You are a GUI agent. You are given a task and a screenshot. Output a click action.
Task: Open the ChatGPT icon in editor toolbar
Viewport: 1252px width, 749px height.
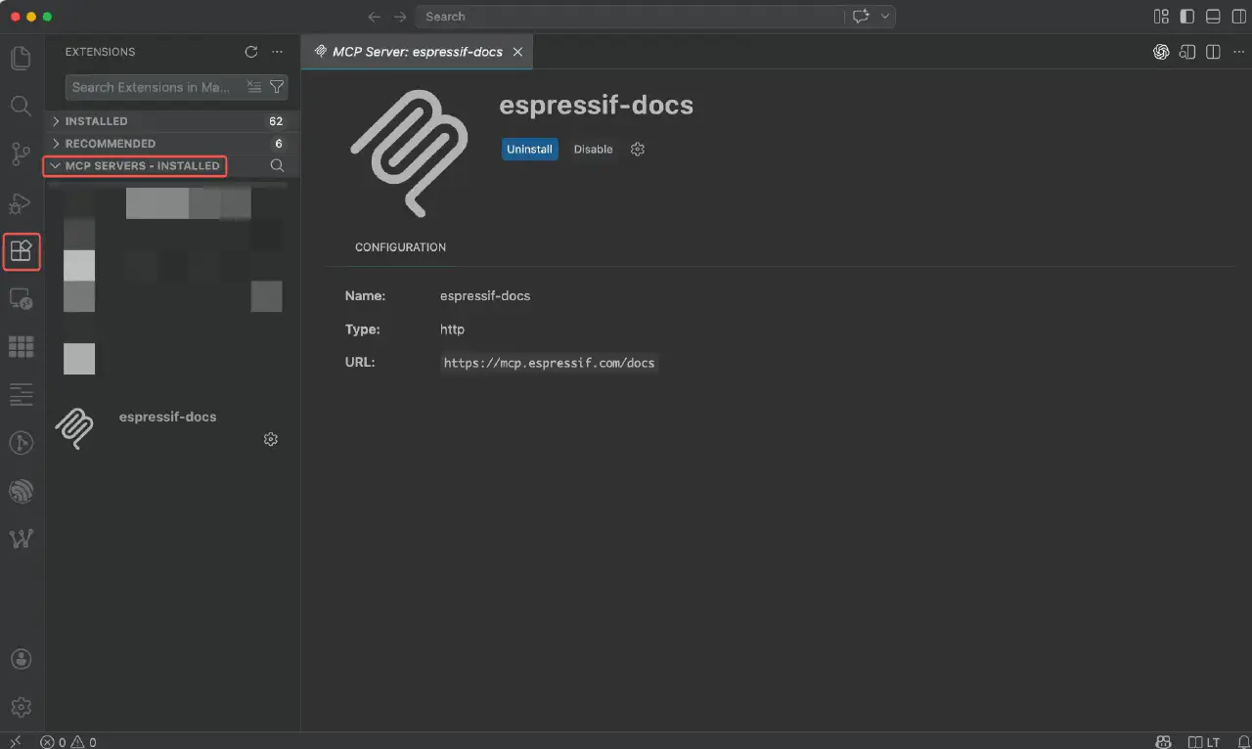coord(1161,52)
